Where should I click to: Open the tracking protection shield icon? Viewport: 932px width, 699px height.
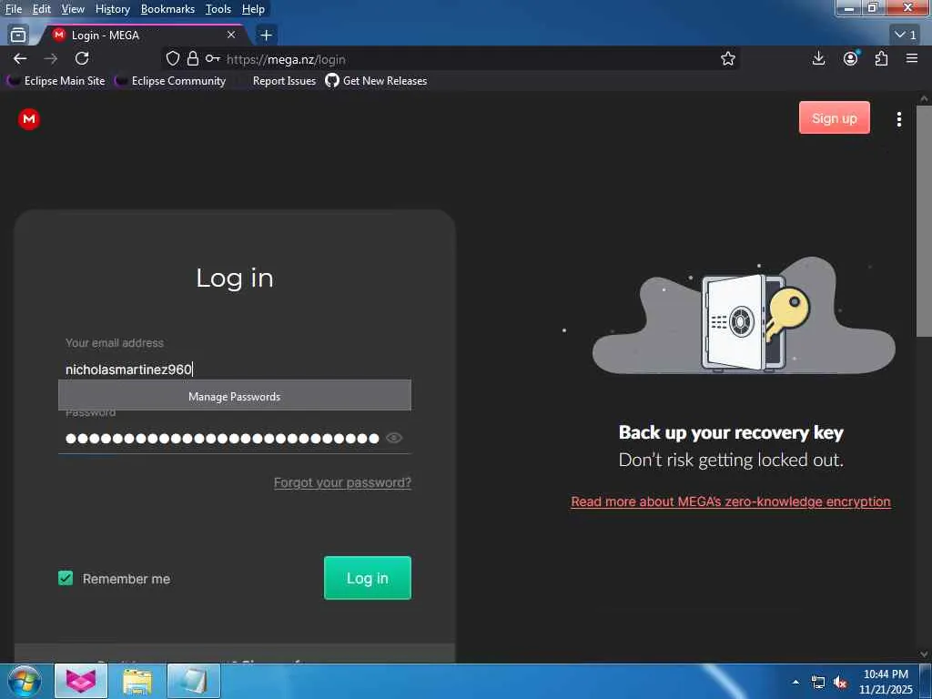(172, 58)
